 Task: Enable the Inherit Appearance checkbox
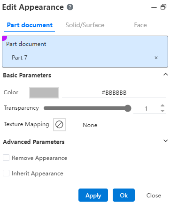6,173
